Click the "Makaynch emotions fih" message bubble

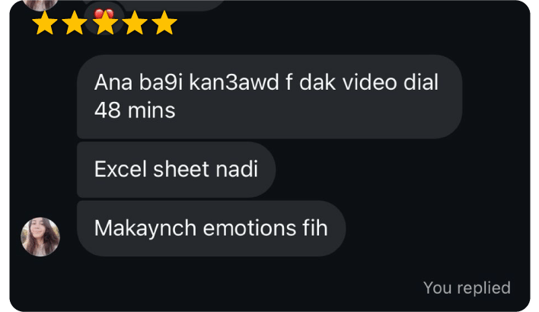211,228
